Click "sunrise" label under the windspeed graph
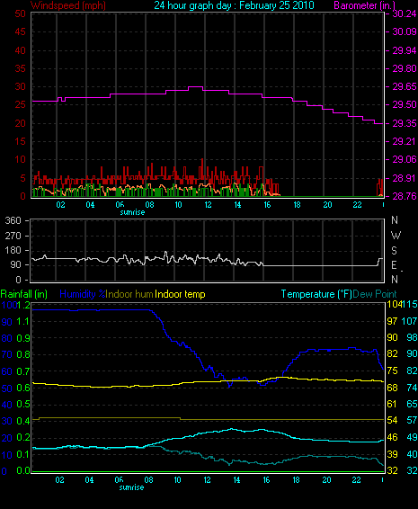The width and height of the screenshot is (418, 509). click(x=132, y=212)
